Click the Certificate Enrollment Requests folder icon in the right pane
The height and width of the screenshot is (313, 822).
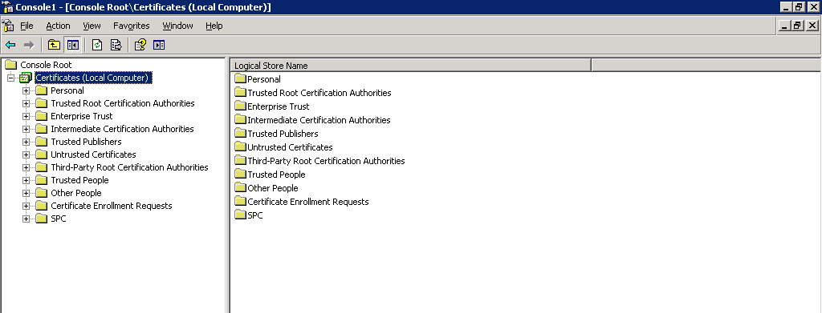coord(240,201)
